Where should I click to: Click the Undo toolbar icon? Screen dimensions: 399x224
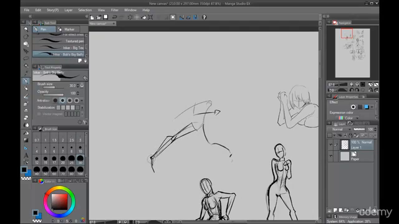click(x=115, y=17)
